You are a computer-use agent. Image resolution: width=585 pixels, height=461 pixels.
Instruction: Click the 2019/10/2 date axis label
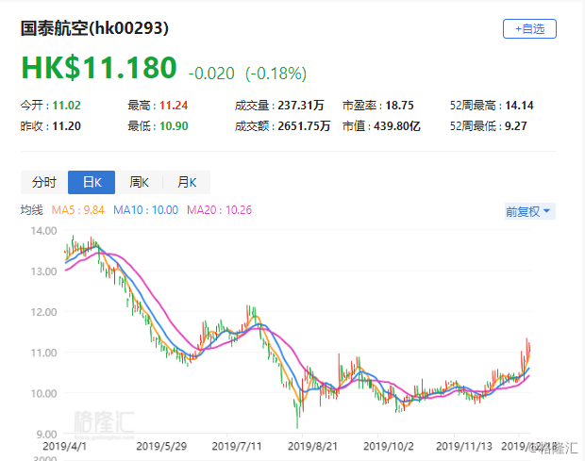(x=389, y=446)
